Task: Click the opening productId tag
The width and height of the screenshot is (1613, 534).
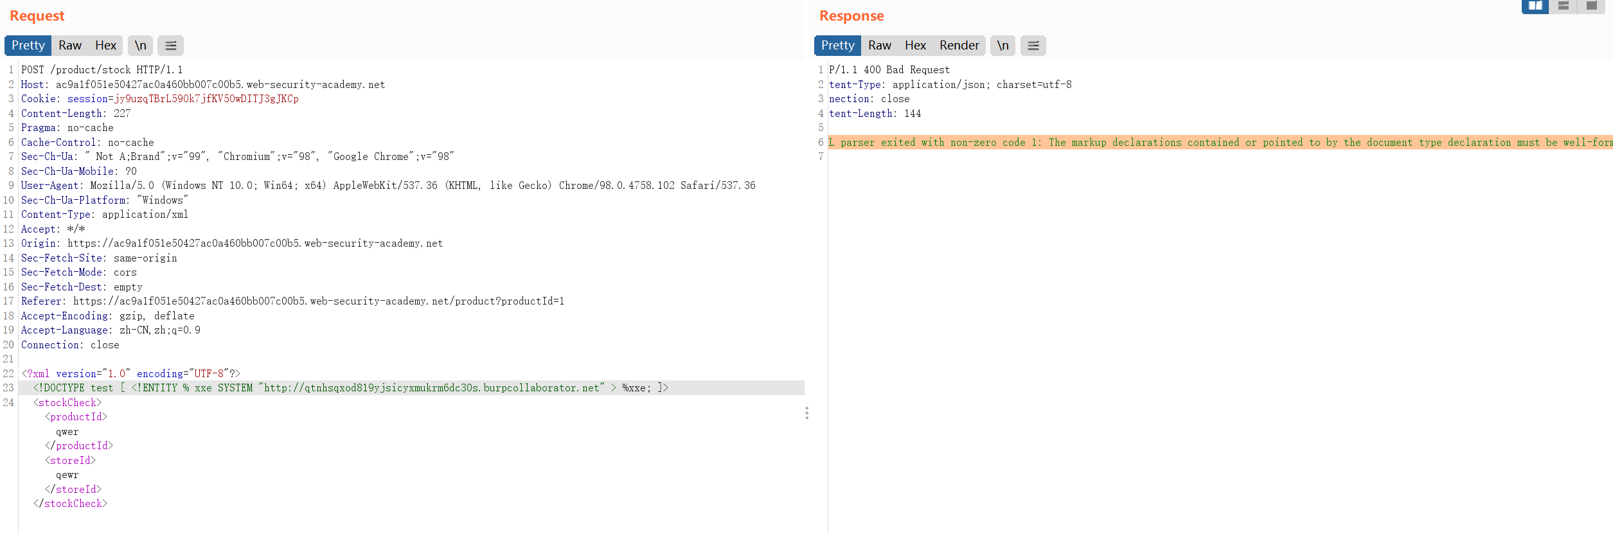Action: [76, 417]
